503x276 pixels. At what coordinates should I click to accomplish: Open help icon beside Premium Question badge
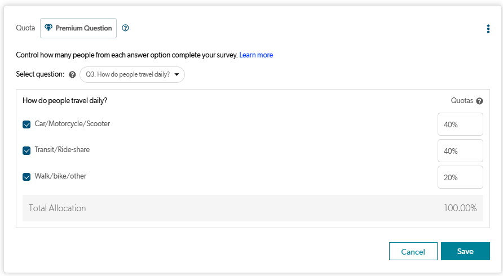pyautogui.click(x=126, y=28)
